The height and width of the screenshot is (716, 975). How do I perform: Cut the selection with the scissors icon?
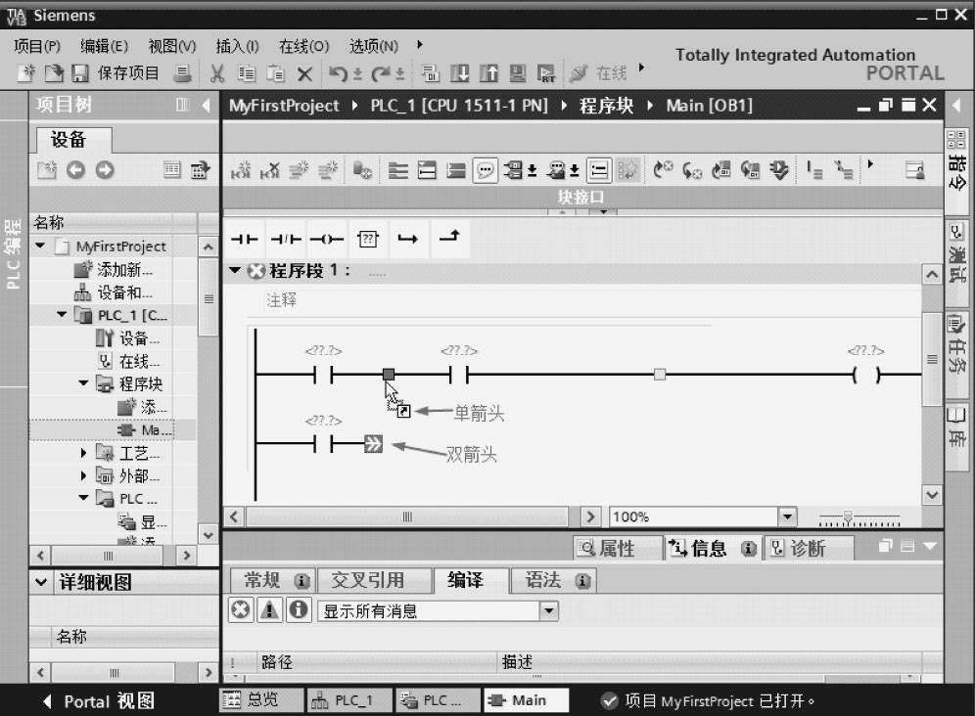click(x=216, y=74)
